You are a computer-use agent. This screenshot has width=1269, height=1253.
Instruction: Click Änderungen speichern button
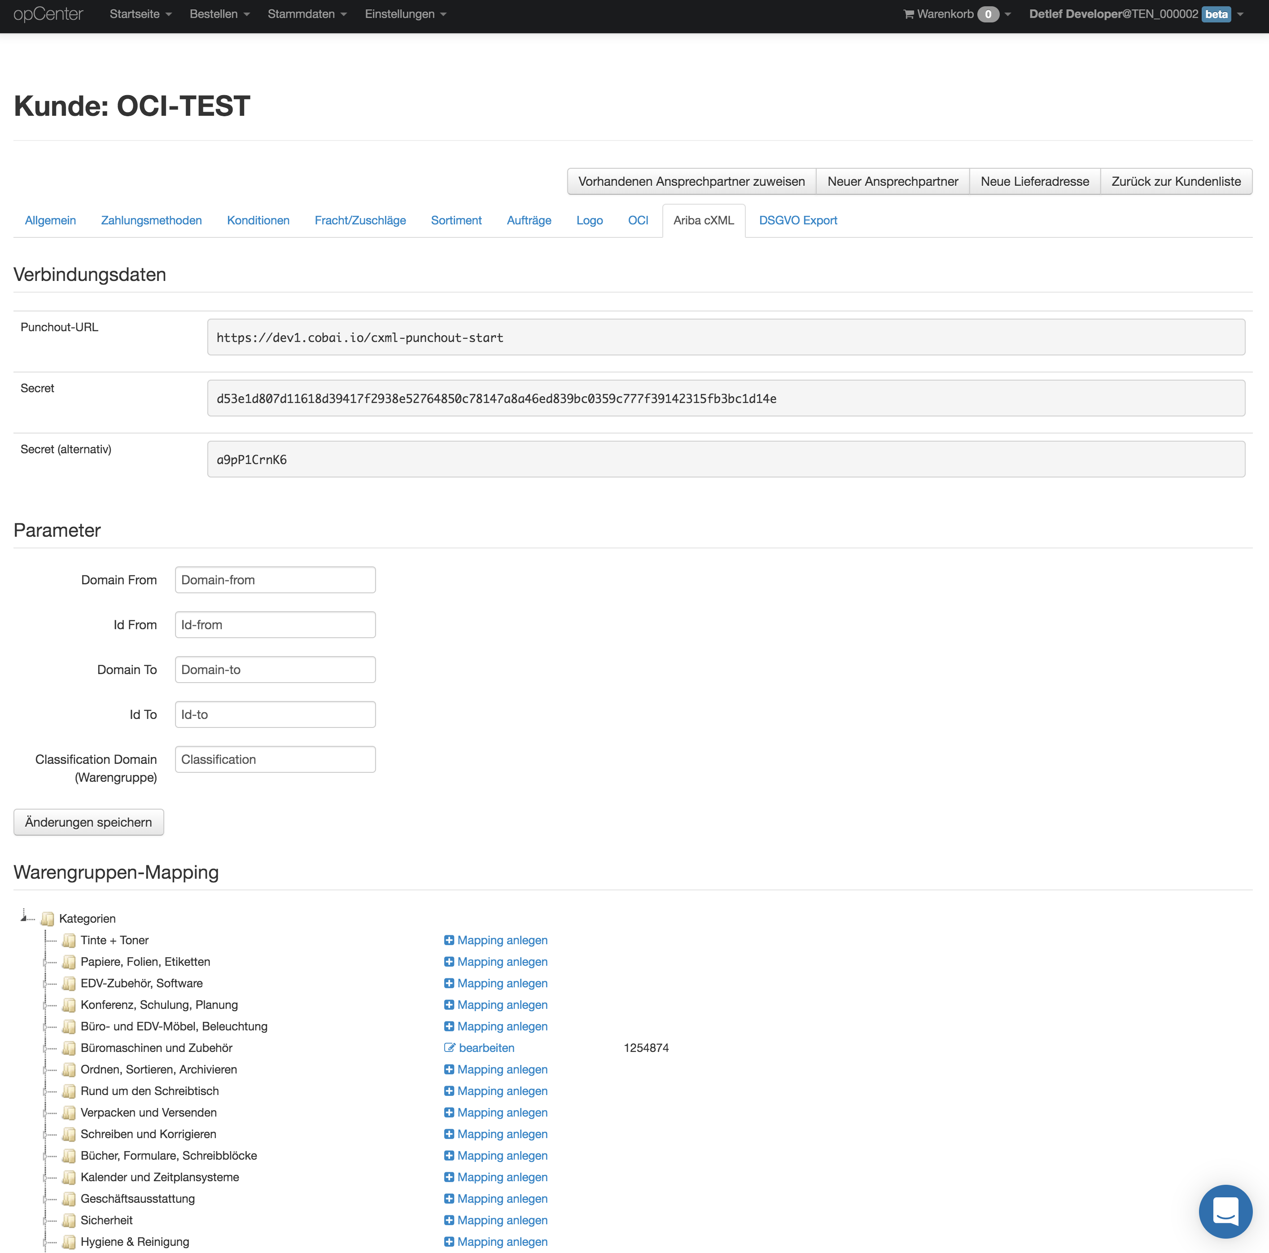tap(89, 822)
